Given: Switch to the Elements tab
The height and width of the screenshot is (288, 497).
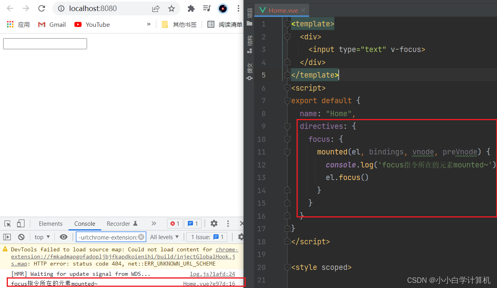Looking at the screenshot, I should (50, 223).
